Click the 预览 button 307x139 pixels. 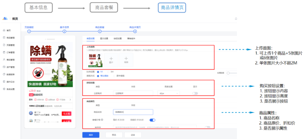pos(114,135)
